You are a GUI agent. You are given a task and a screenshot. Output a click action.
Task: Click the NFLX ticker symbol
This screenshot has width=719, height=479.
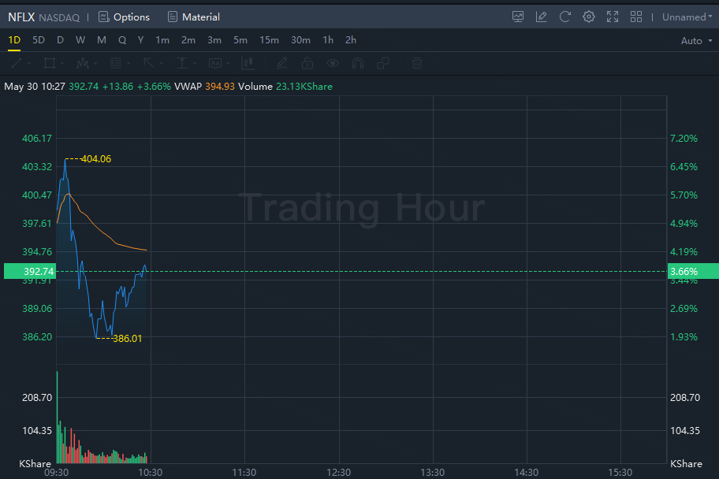tap(21, 17)
